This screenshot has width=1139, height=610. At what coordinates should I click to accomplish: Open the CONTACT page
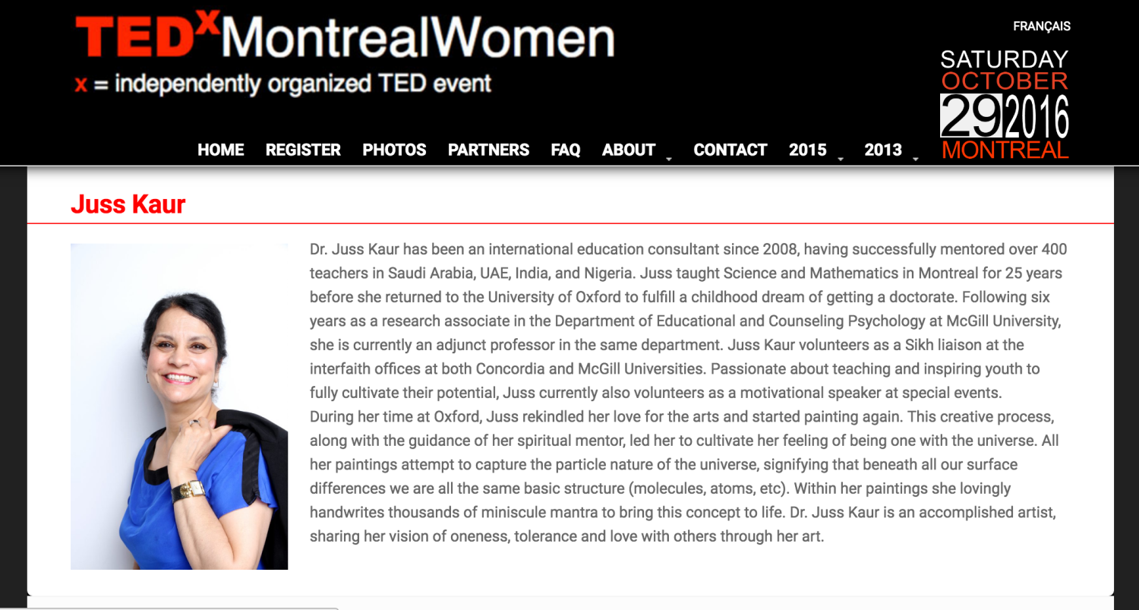(730, 150)
